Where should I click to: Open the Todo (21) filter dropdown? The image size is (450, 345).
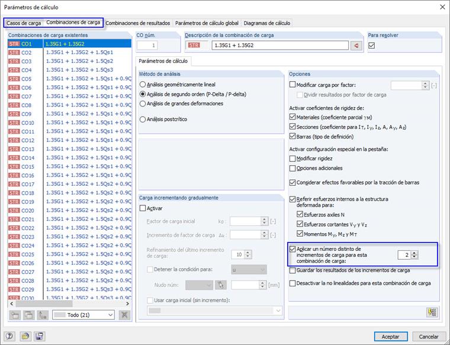point(83,315)
